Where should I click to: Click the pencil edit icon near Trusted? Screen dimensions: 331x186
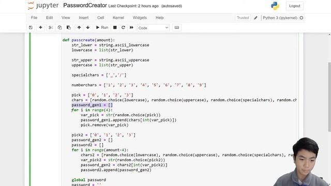tap(255, 18)
